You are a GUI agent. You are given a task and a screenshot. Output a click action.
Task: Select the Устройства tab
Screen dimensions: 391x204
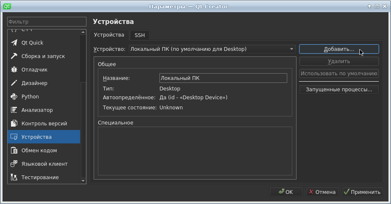coord(109,35)
